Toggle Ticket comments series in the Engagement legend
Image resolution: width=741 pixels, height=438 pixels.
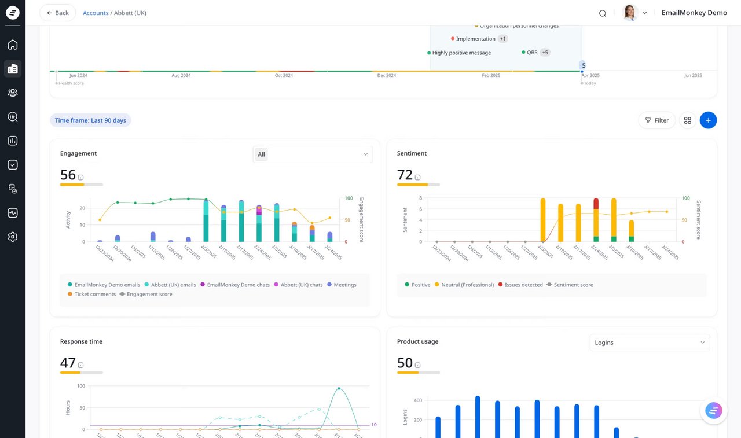click(x=91, y=294)
